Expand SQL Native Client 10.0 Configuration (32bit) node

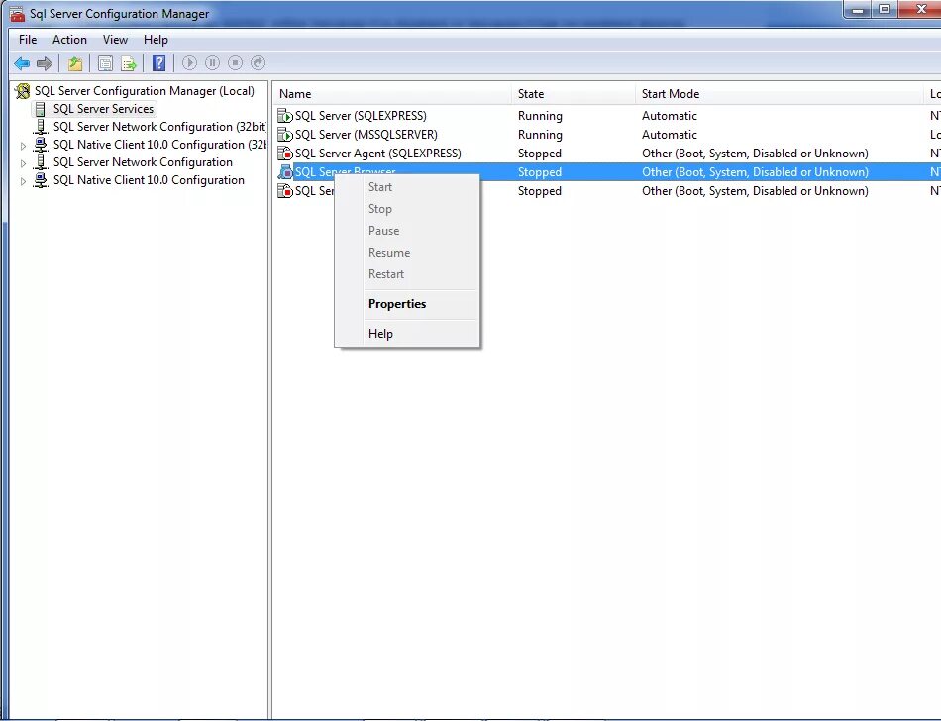(23, 146)
